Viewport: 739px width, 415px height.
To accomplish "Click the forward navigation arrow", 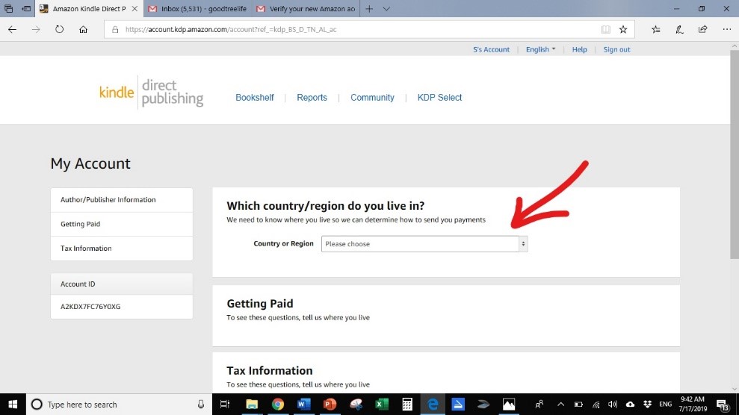I will pyautogui.click(x=36, y=29).
